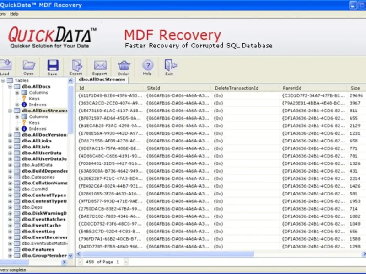Click the root Tables node icon
The image size is (366, 274).
(x=10, y=80)
